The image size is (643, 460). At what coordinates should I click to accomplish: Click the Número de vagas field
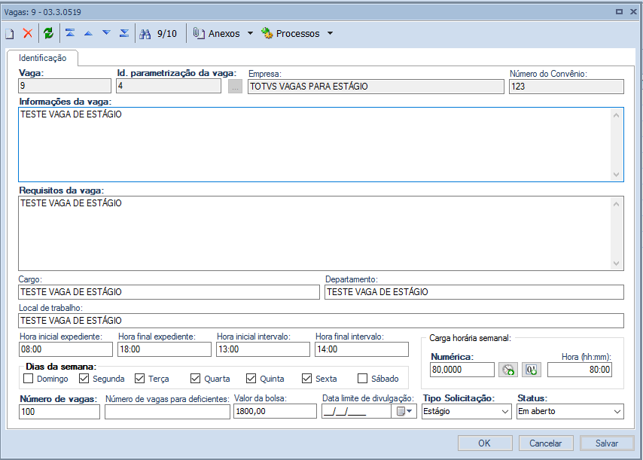click(59, 412)
